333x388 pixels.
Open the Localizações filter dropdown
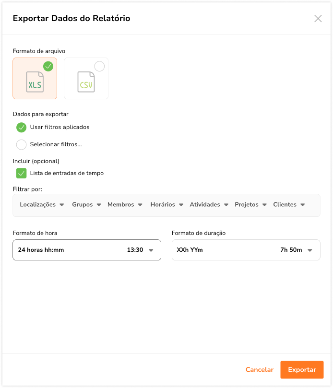42,205
